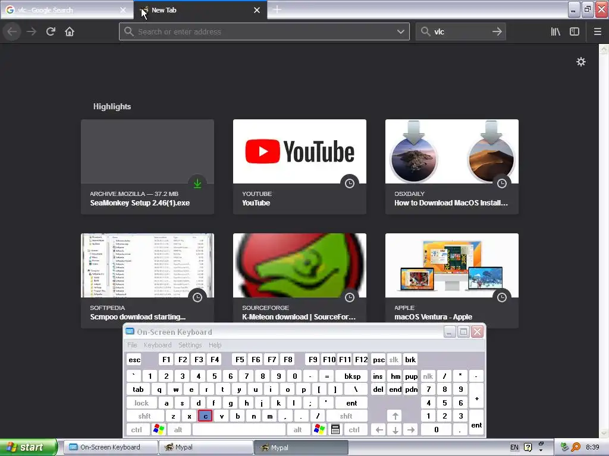Open a new tab with plus button
Image resolution: width=609 pixels, height=456 pixels.
pos(277,9)
